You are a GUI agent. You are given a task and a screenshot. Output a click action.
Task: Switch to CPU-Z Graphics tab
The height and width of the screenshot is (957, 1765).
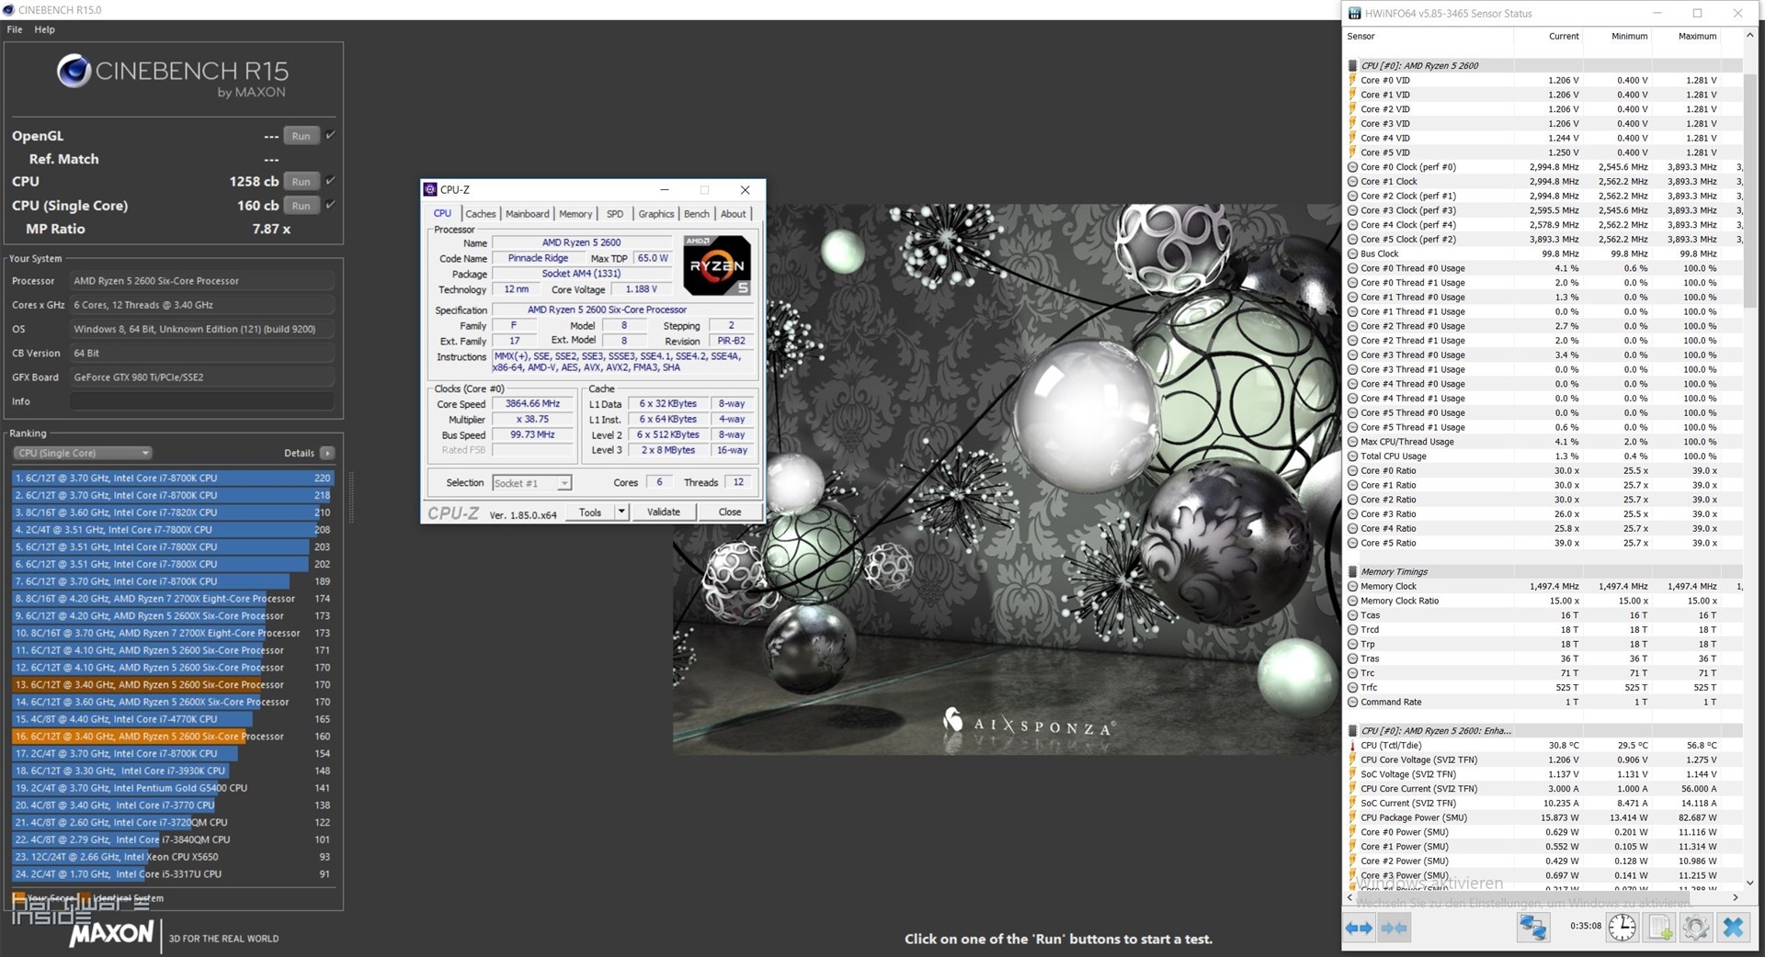(656, 214)
